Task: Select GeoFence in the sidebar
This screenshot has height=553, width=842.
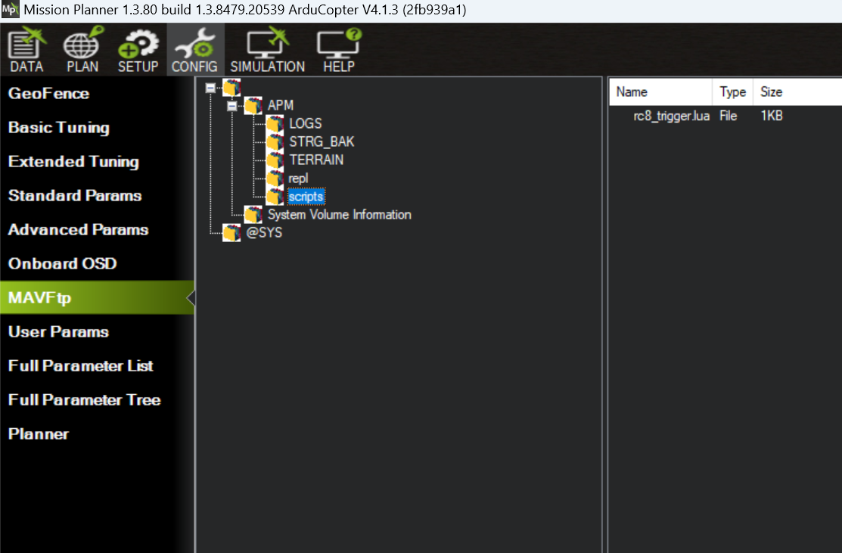Action: pyautogui.click(x=97, y=93)
